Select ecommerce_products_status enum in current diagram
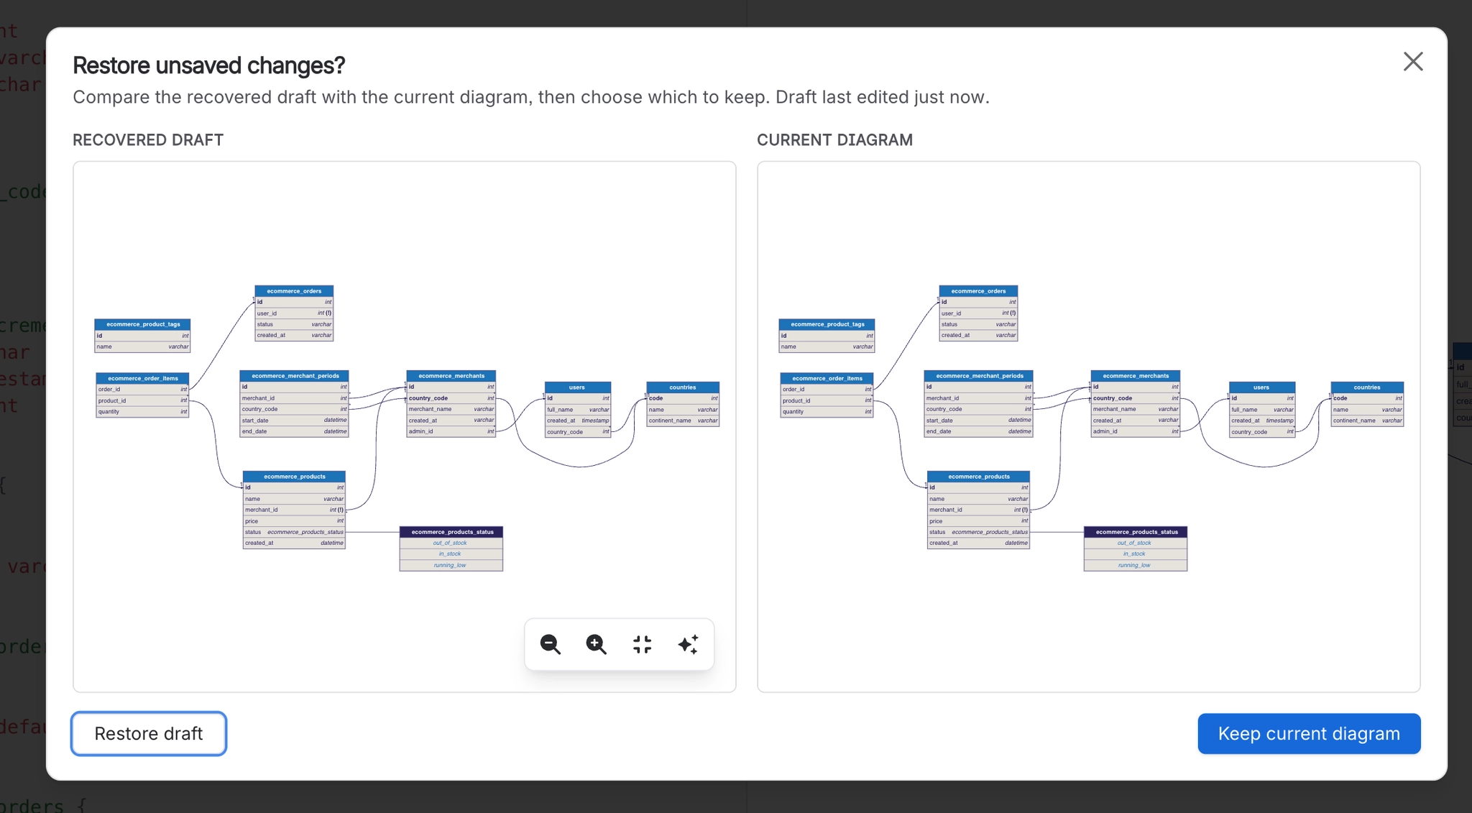Image resolution: width=1472 pixels, height=813 pixels. click(x=1136, y=548)
